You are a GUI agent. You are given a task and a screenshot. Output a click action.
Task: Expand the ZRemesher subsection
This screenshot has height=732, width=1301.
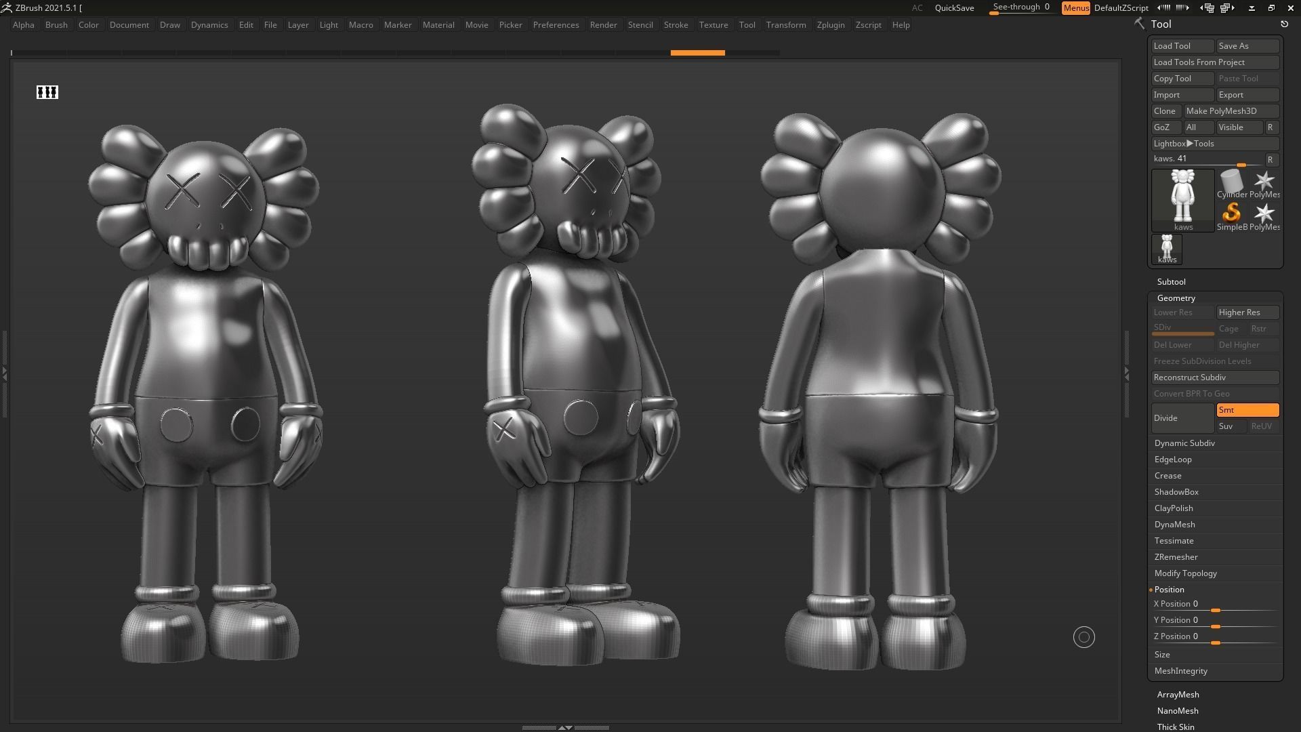pyautogui.click(x=1176, y=557)
